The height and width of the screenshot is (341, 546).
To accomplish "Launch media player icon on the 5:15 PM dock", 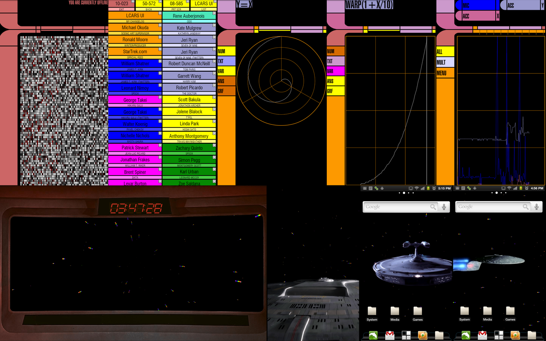I will tap(422, 335).
